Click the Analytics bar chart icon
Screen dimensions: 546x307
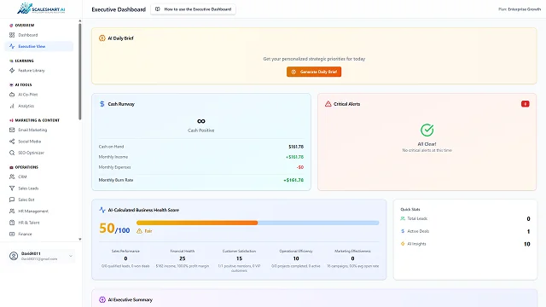(x=12, y=106)
